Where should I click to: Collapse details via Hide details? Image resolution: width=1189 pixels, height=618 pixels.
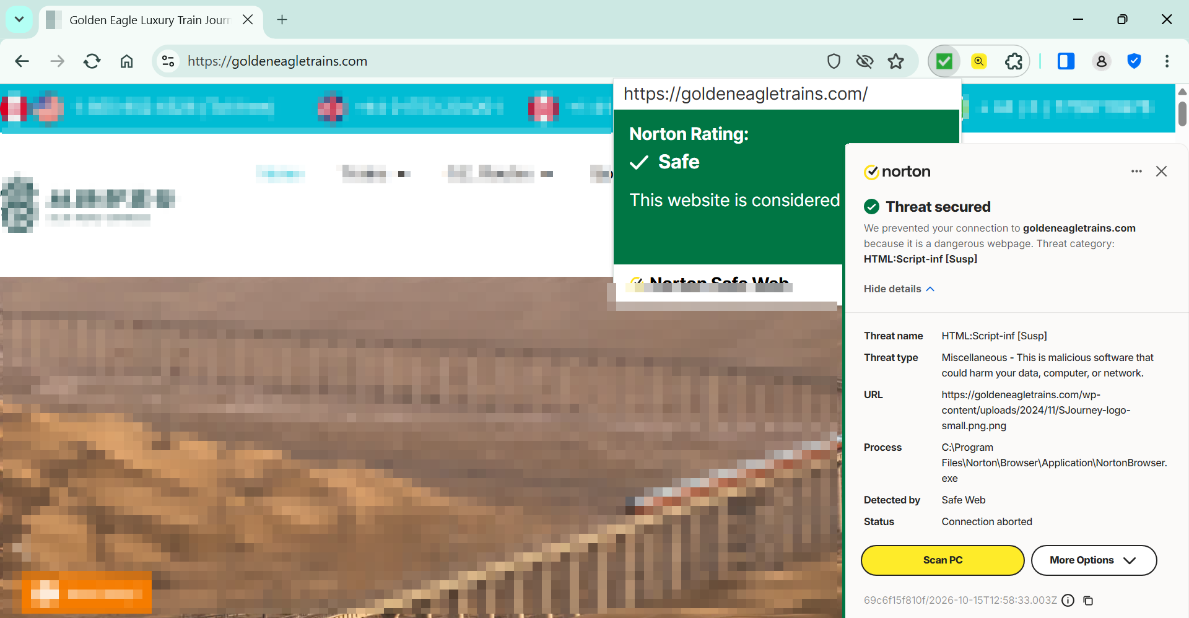point(899,289)
